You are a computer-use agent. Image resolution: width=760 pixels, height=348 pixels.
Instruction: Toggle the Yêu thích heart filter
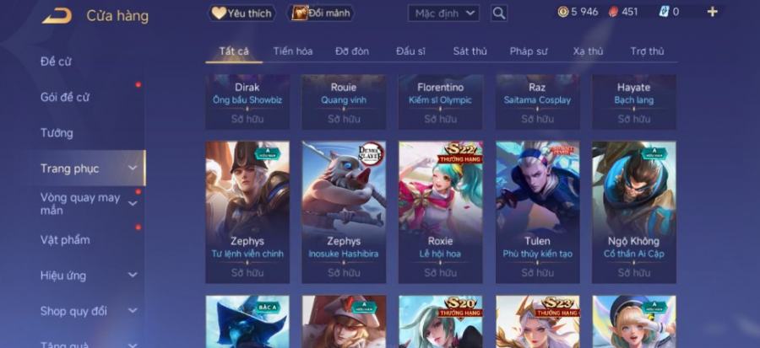(x=242, y=13)
